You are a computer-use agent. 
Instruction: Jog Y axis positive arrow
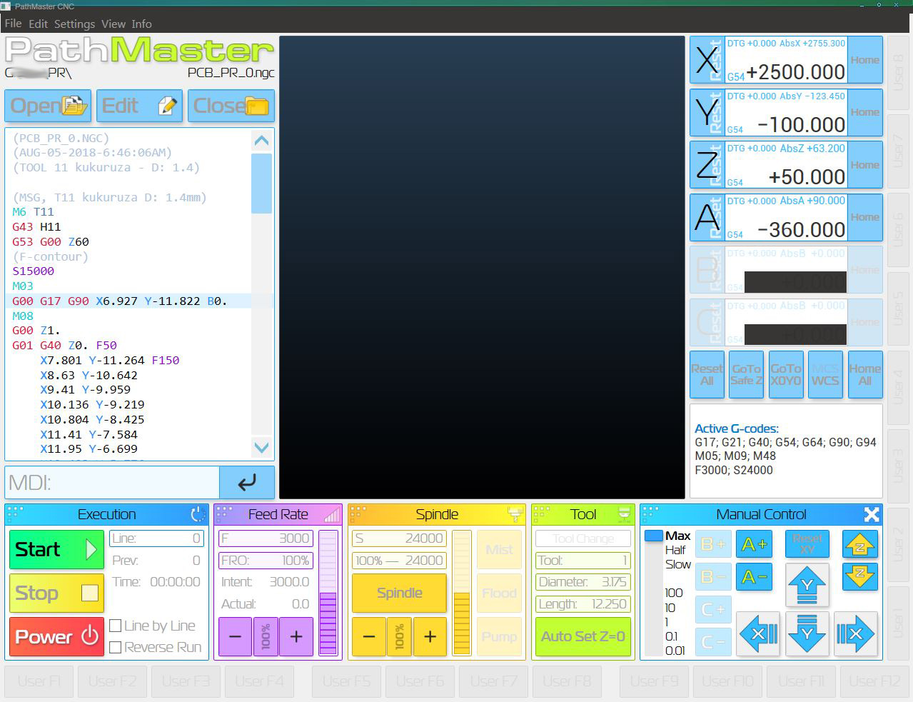point(807,585)
